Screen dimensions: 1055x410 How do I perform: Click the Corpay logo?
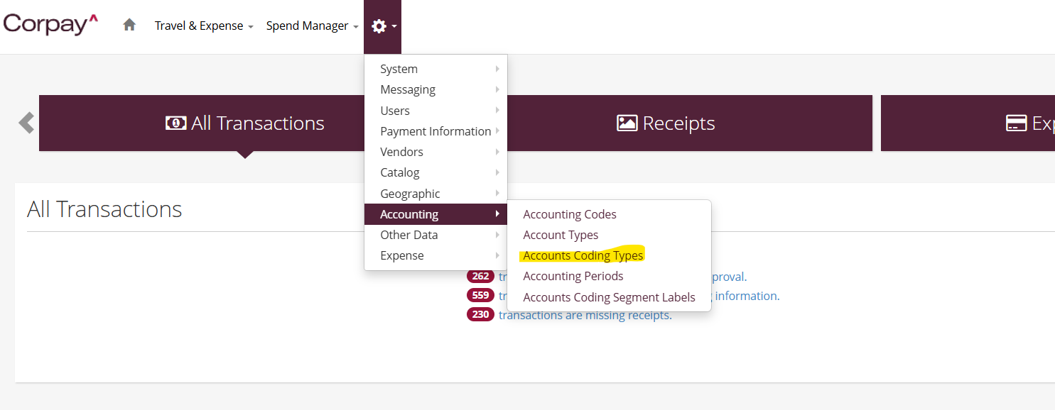tap(50, 23)
